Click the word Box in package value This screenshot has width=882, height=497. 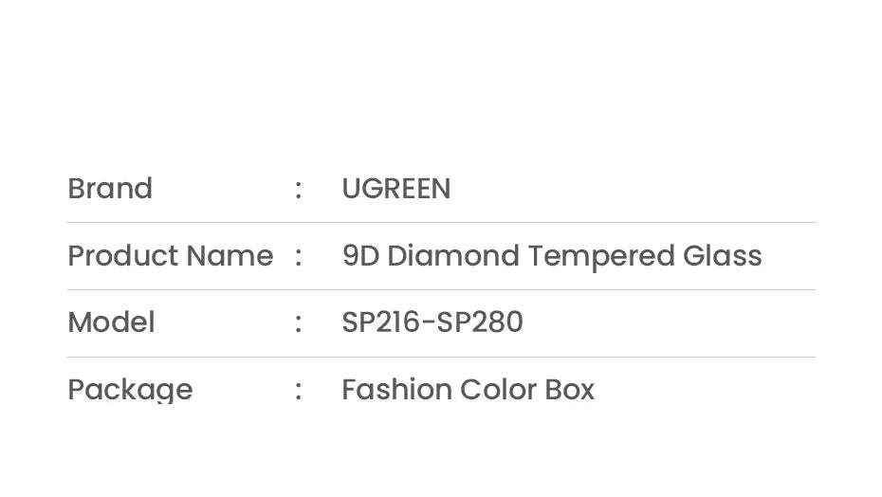[569, 389]
